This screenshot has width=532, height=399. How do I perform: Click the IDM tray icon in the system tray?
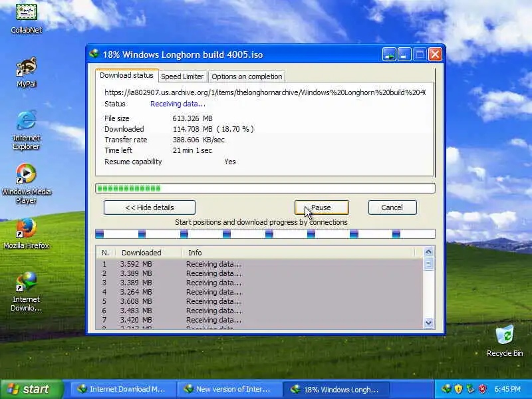tap(446, 389)
